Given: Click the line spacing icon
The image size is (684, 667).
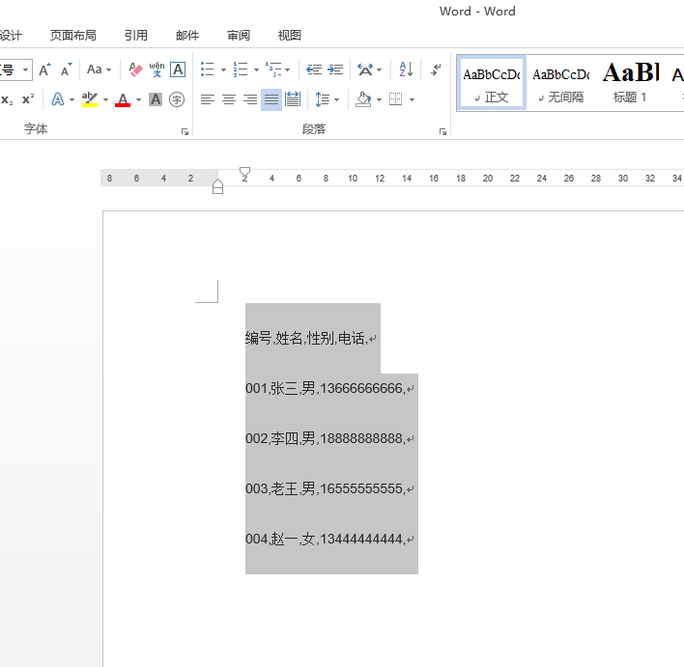Looking at the screenshot, I should point(322,99).
